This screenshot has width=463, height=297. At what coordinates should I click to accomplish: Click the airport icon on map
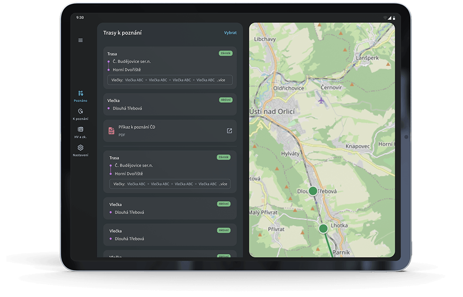pos(321,100)
